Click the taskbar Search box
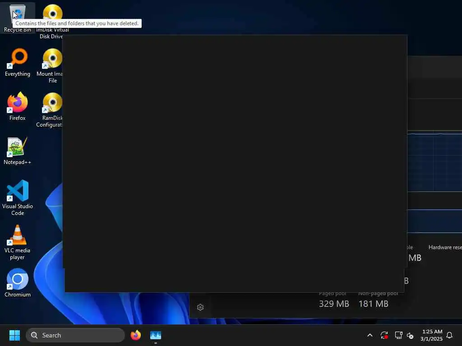 pos(75,335)
